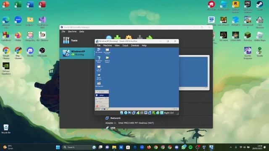Open Spotify from the taskbar
269x151 pixels.
click(x=190, y=147)
